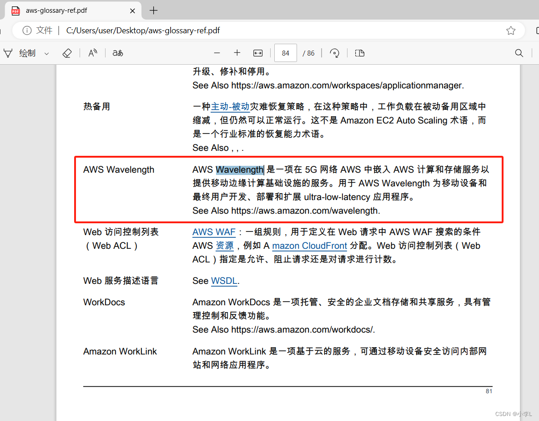Click the Web 服务描述语言 term heading
539x421 pixels.
121,281
